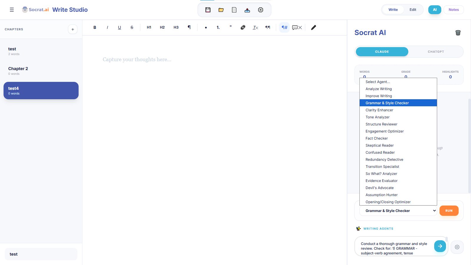Click the remove comments speech bubble icon

click(x=297, y=27)
